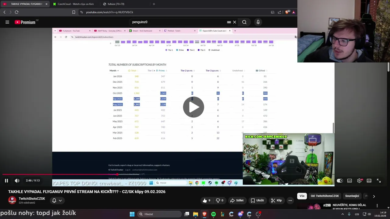Open File Explorer from taskbar
The width and height of the screenshot is (390, 219).
(x=196, y=214)
